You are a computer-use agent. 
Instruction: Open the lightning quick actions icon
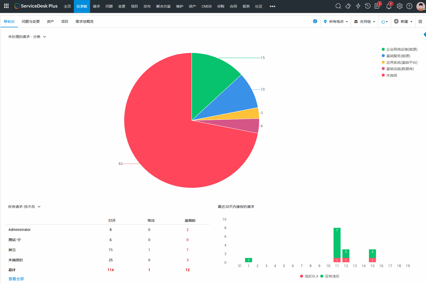[x=358, y=6]
